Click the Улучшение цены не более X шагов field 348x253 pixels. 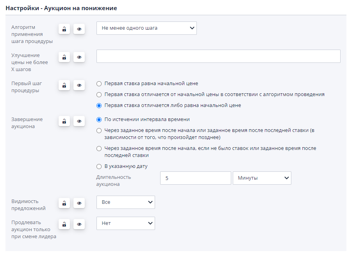(218, 56)
